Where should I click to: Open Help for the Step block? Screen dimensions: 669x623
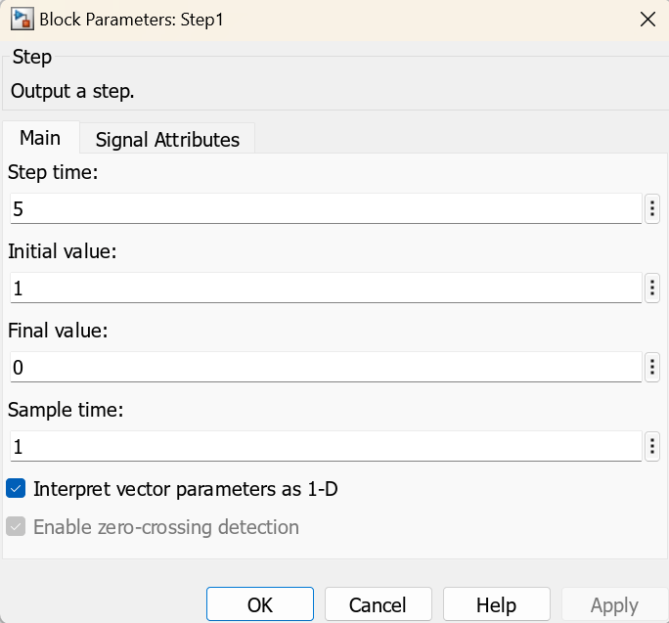coord(497,605)
